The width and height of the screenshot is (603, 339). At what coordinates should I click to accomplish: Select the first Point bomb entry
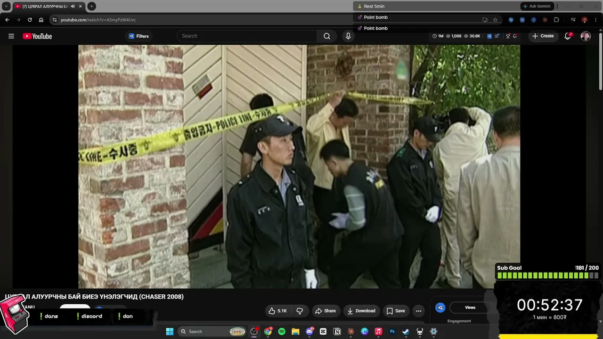tap(375, 17)
